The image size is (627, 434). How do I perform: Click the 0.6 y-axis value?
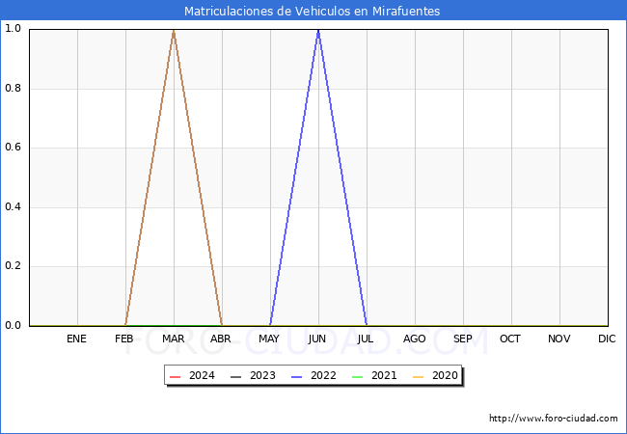click(13, 148)
